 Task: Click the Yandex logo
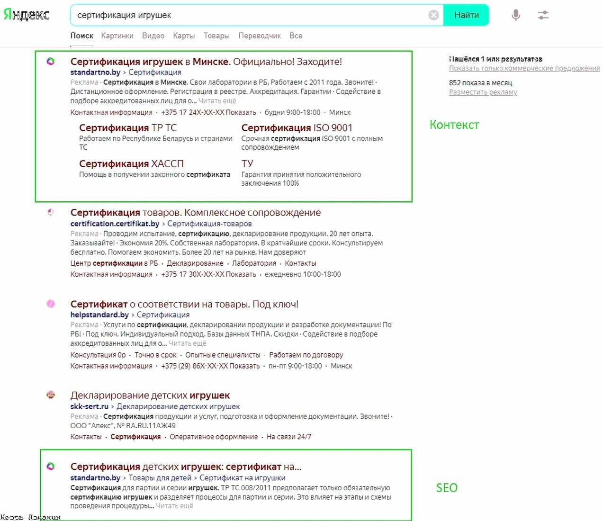(x=27, y=15)
